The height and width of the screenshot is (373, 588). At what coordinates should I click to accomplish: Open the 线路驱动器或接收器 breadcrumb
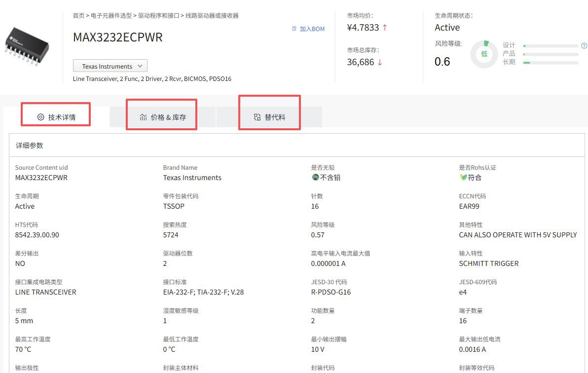click(x=212, y=15)
